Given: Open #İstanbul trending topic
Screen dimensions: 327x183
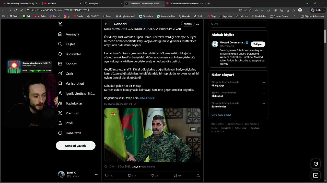Looking at the screenshot, I should [x=217, y=96].
